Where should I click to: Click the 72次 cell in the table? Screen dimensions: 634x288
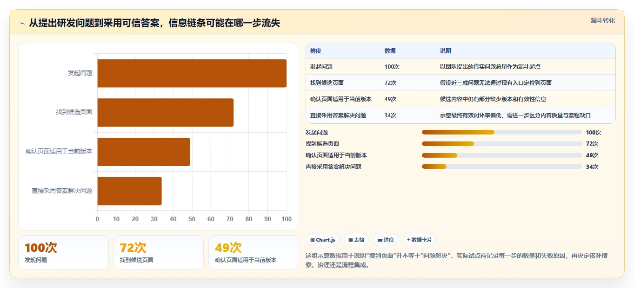(x=390, y=83)
